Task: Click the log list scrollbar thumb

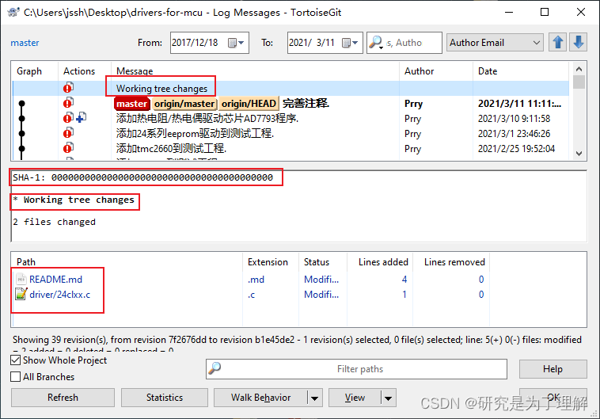Action: pyautogui.click(x=579, y=82)
